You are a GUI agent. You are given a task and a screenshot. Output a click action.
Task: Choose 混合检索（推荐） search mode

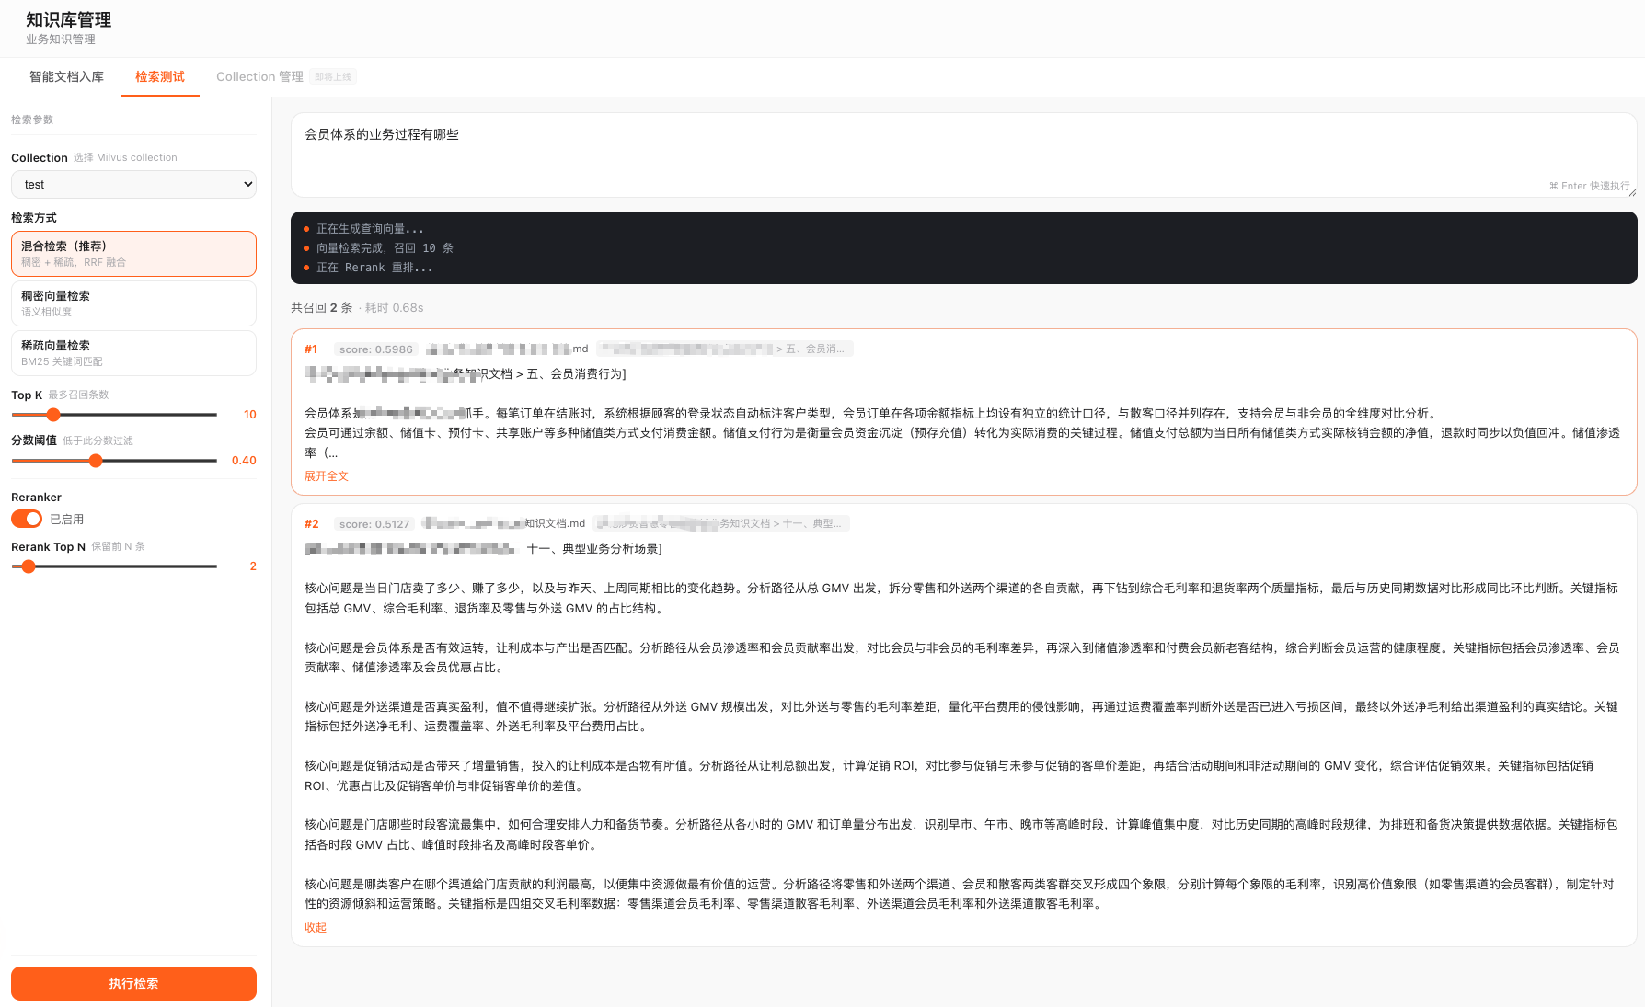133,254
